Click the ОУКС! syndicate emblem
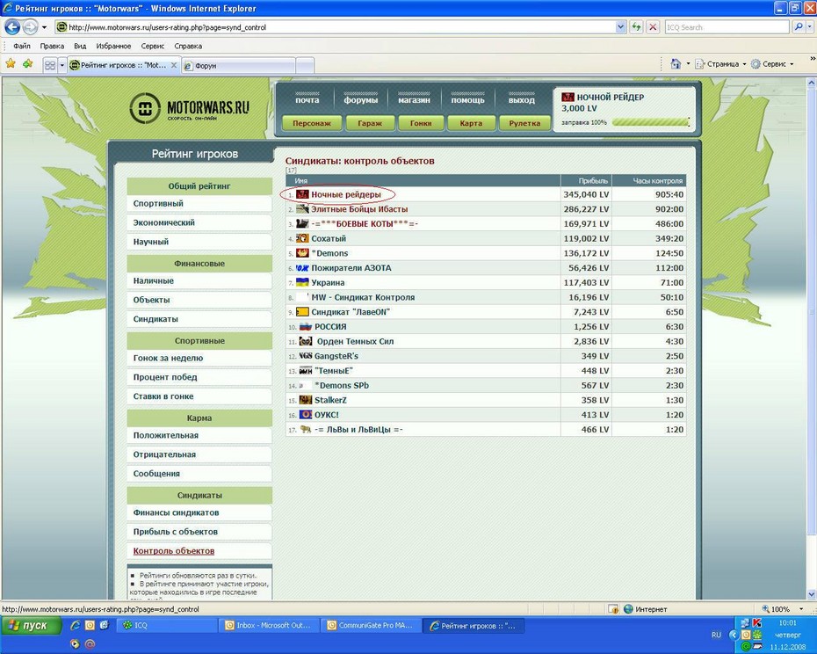 306,415
